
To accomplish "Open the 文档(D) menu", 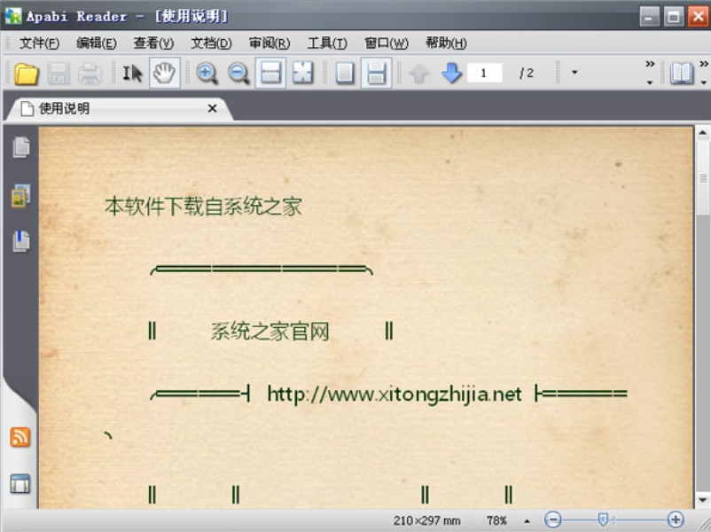I will pos(211,43).
